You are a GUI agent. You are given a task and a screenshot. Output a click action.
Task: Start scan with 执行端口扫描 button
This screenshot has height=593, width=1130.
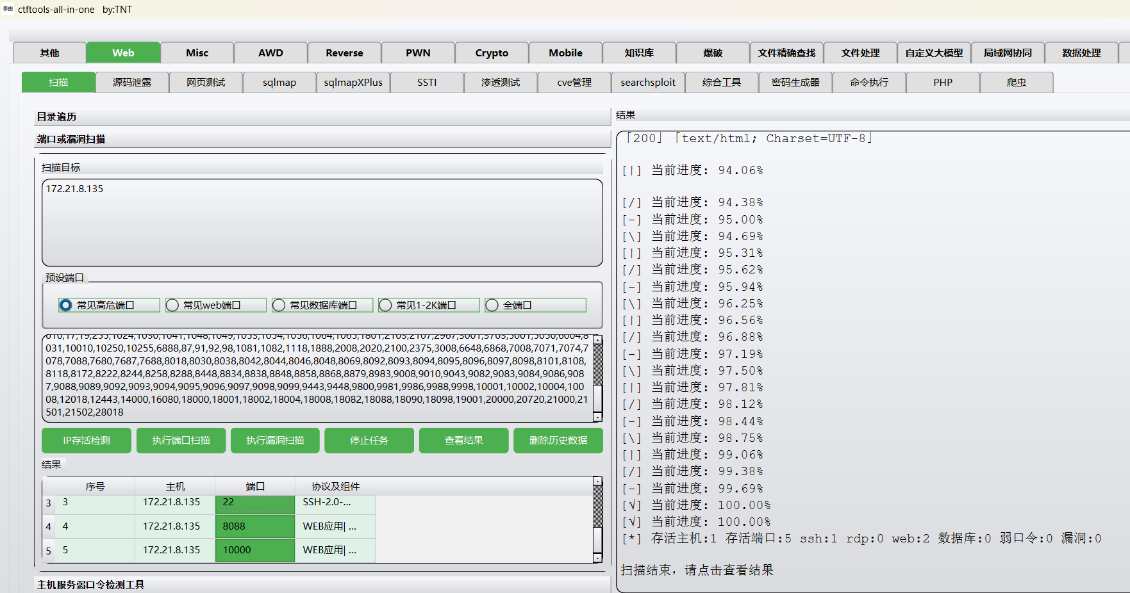point(181,441)
